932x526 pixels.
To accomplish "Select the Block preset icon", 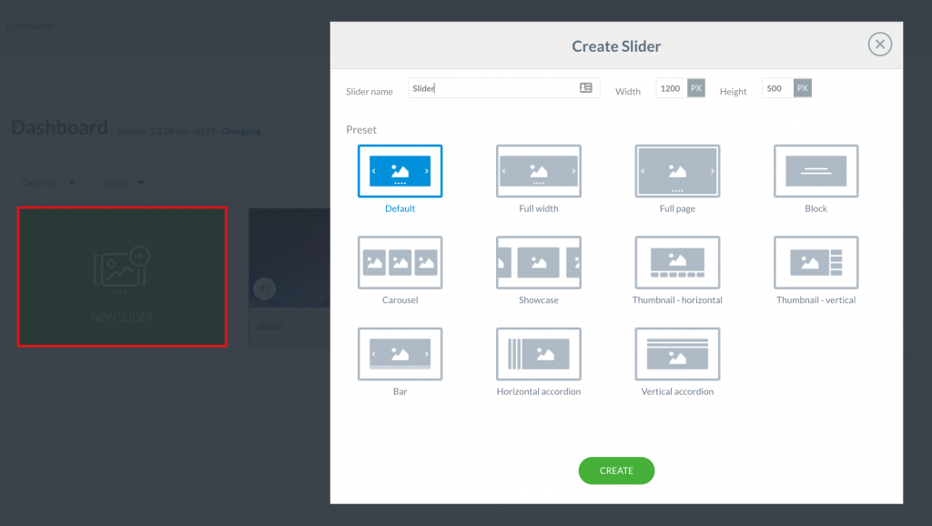I will 816,171.
